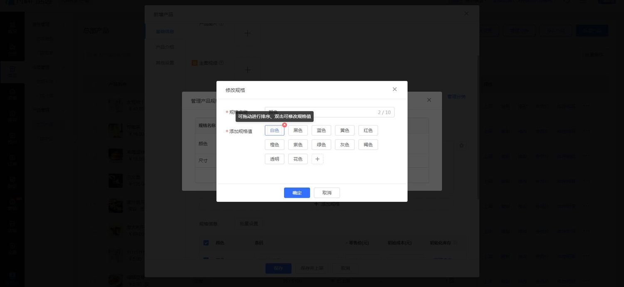Select the 蓝色 spec value tag
The height and width of the screenshot is (287, 624).
tap(321, 131)
